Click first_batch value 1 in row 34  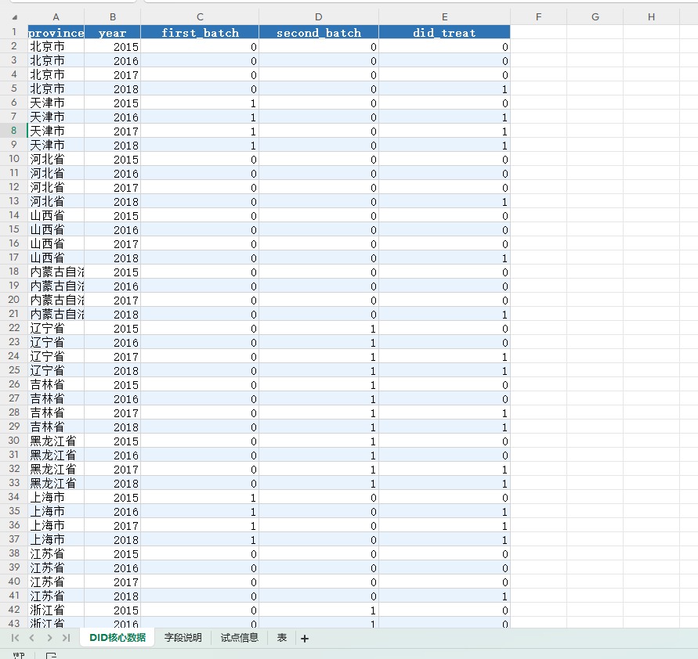pos(200,497)
